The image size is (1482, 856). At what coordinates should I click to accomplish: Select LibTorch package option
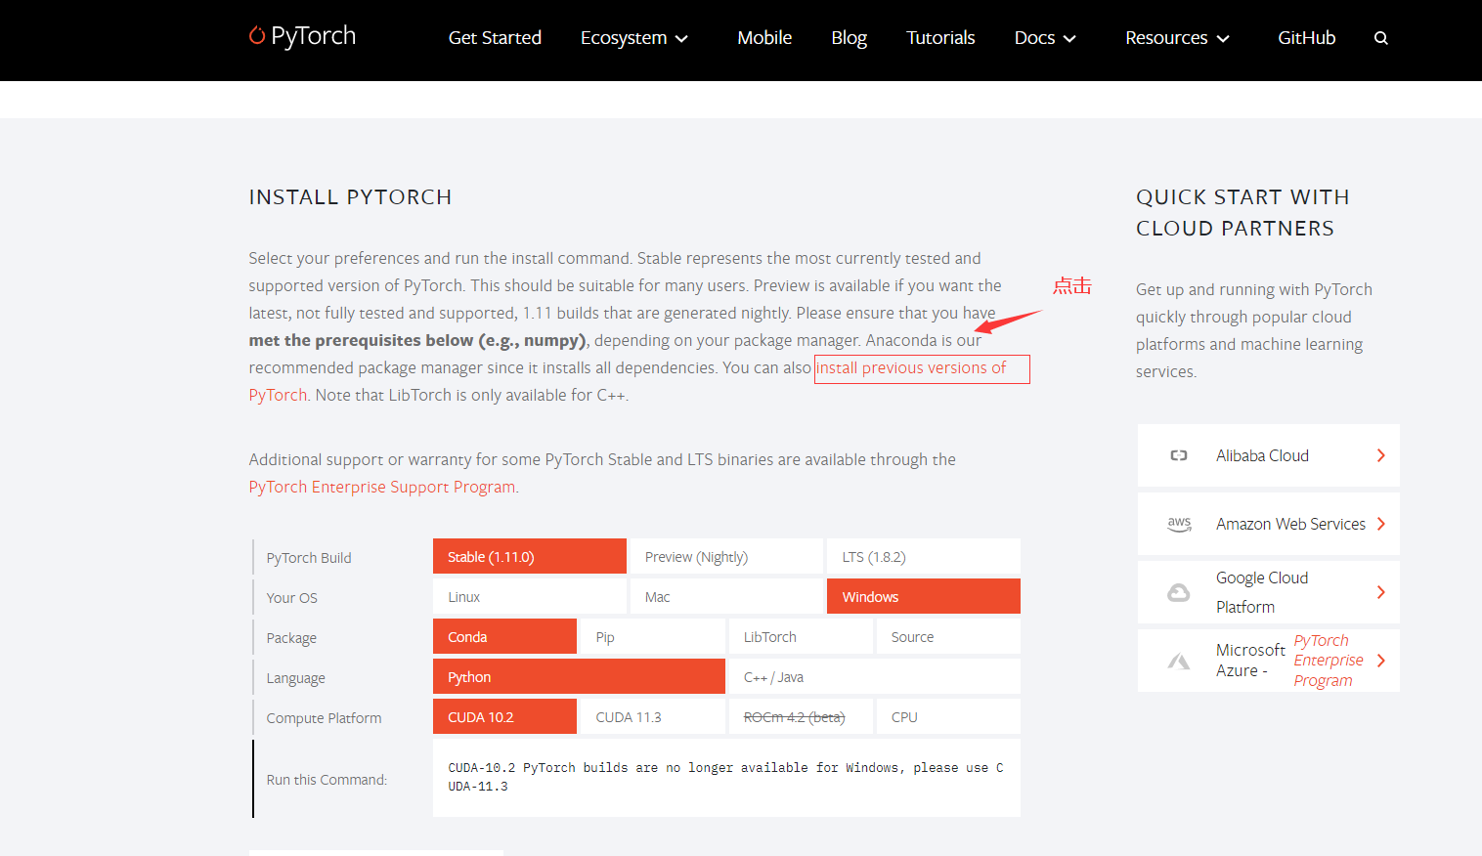pyautogui.click(x=801, y=636)
